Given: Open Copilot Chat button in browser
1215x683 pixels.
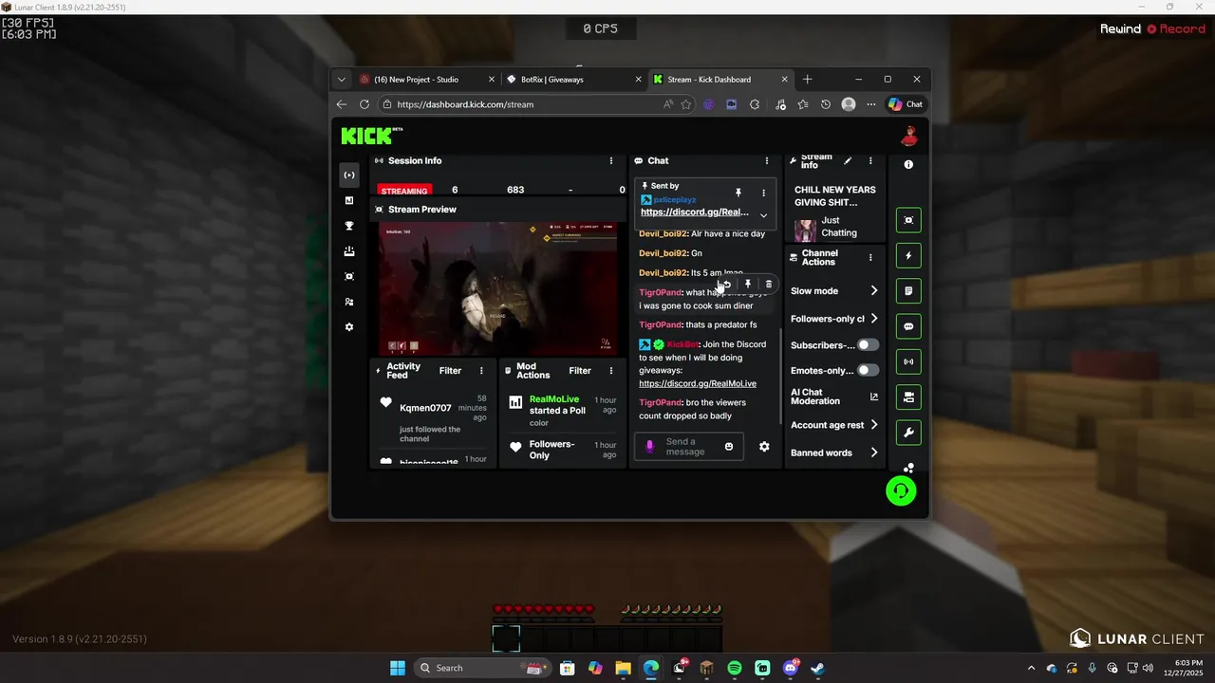Looking at the screenshot, I should coord(906,104).
